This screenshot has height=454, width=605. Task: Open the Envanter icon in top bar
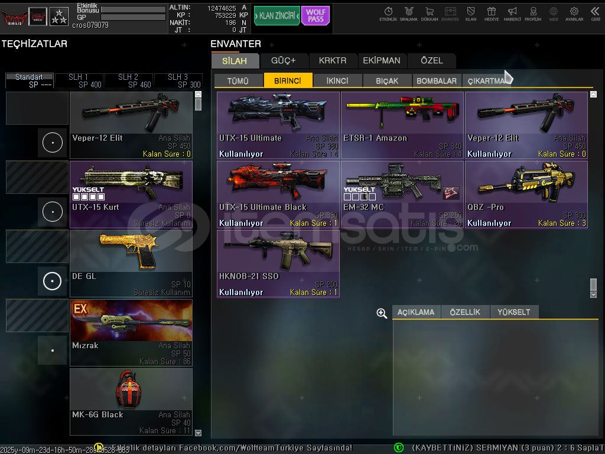pos(450,14)
